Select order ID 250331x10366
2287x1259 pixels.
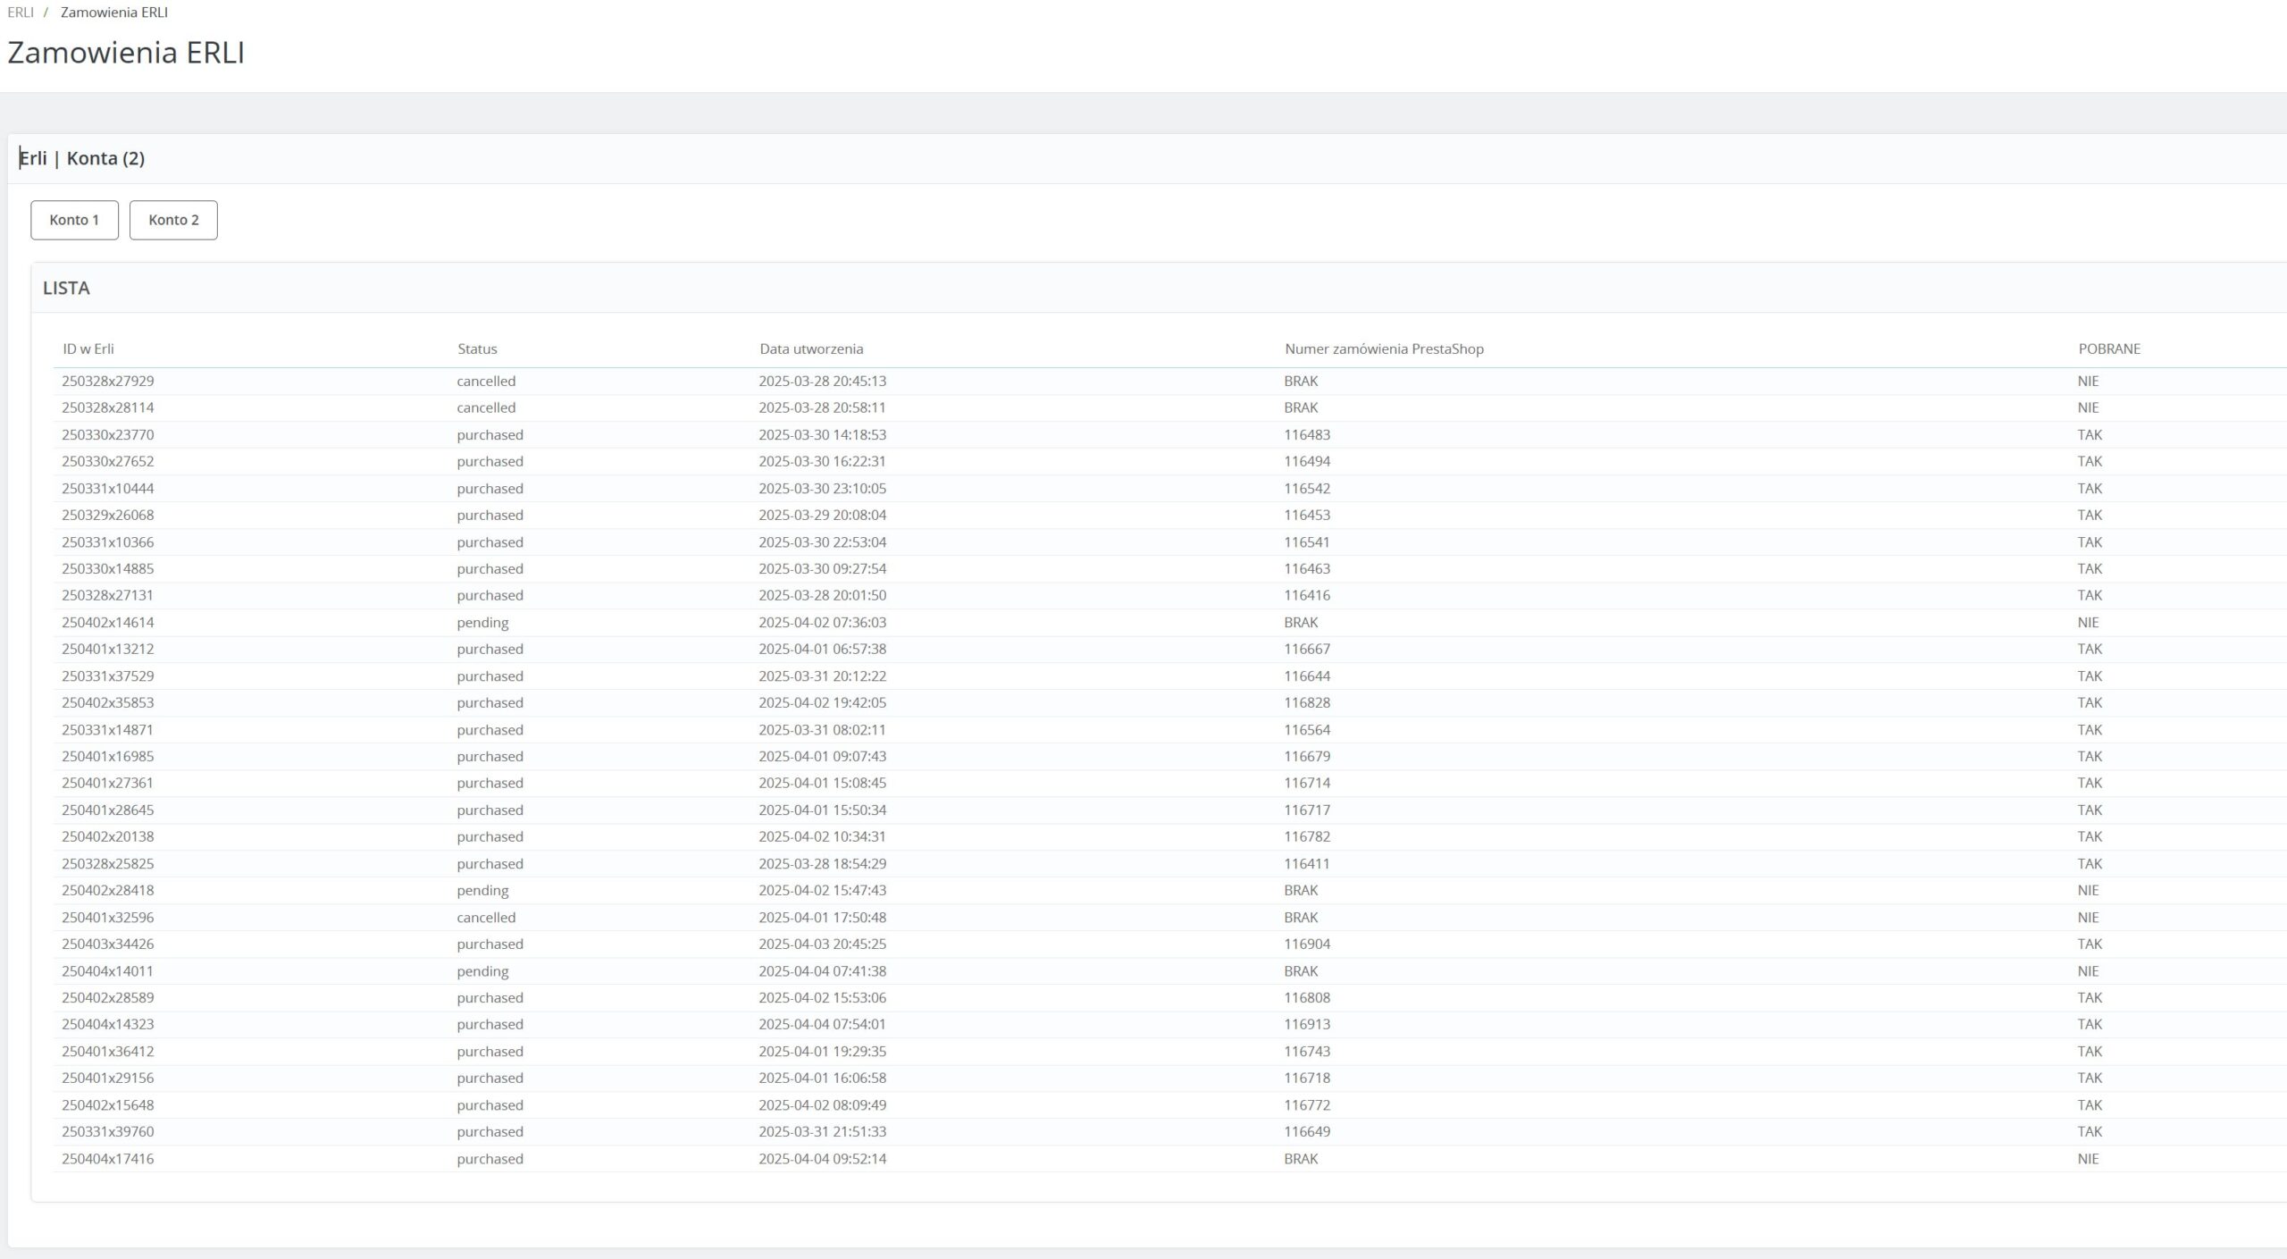(108, 541)
